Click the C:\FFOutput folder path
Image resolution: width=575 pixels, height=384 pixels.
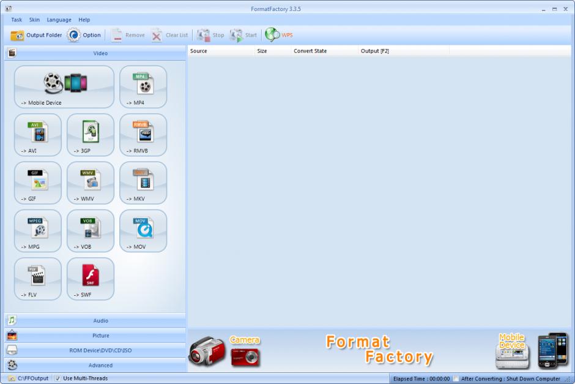tap(29, 378)
